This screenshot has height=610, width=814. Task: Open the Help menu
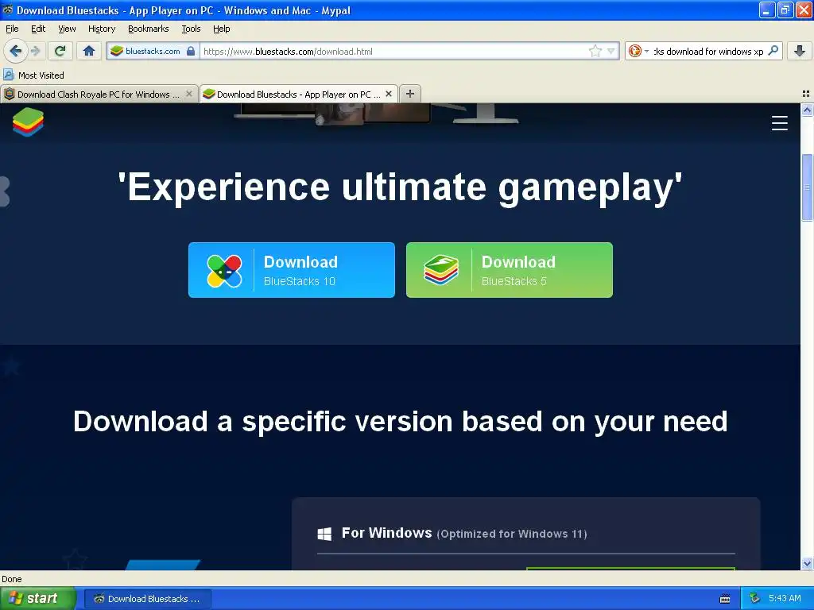(x=222, y=29)
